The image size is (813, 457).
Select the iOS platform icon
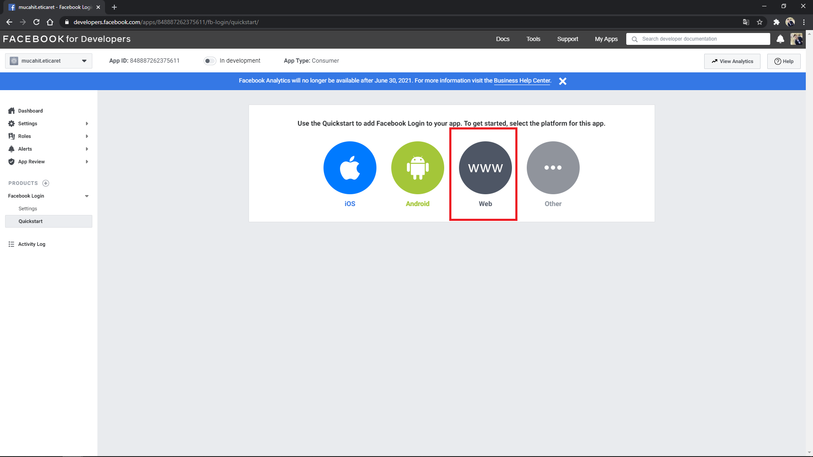point(350,168)
